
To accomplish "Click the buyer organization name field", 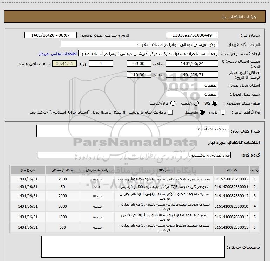I will [140, 44].
